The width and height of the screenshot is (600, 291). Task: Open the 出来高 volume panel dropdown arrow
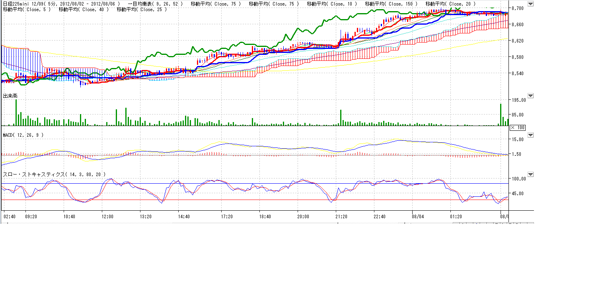(x=530, y=95)
